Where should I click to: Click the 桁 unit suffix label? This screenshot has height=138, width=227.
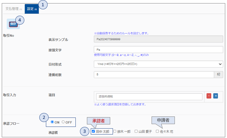tap(218, 75)
